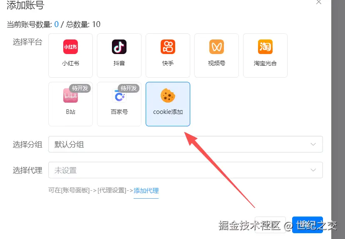Click the blue confirm button at bottom
This screenshot has width=345, height=239.
[308, 225]
